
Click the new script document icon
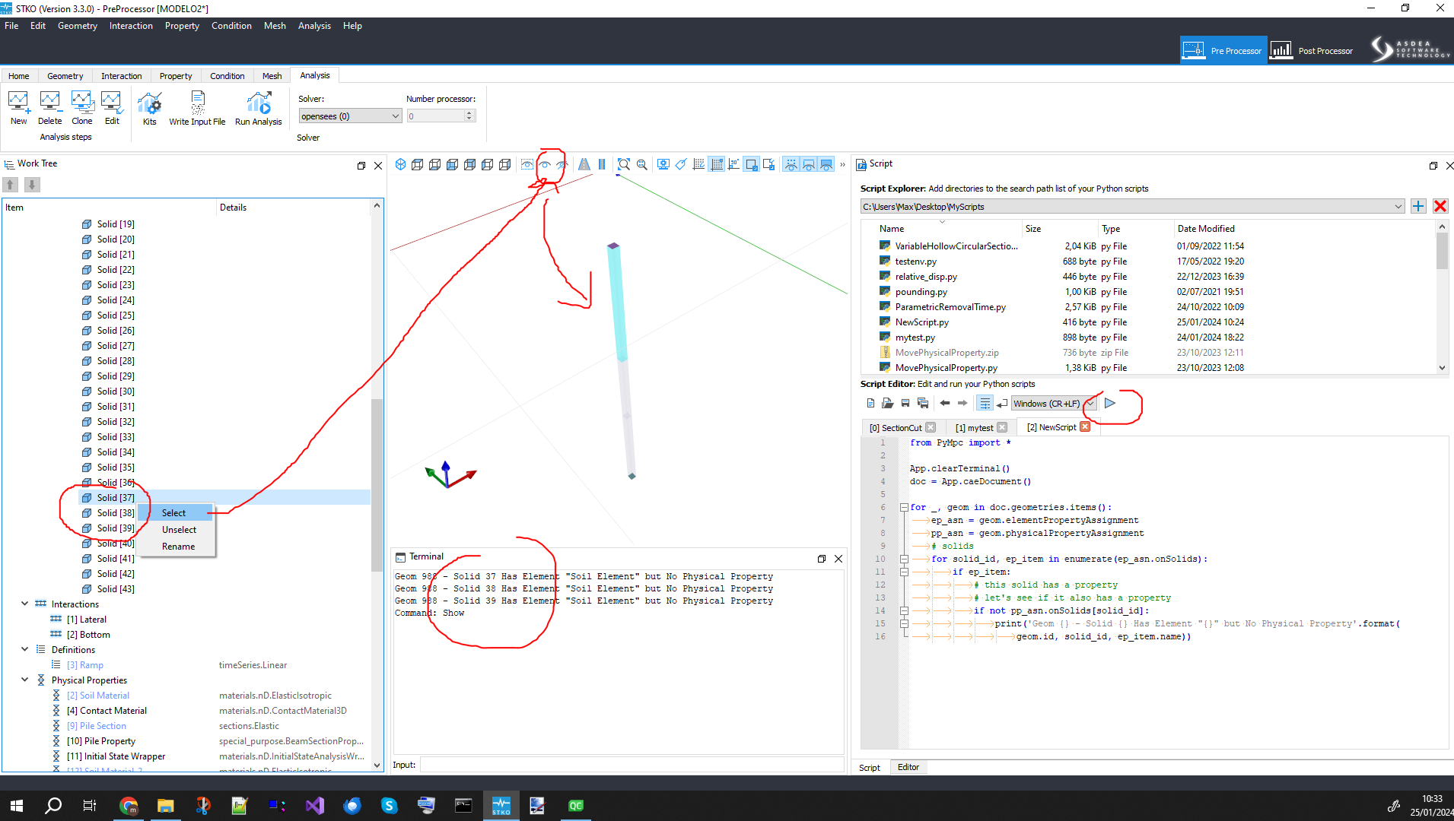[870, 403]
